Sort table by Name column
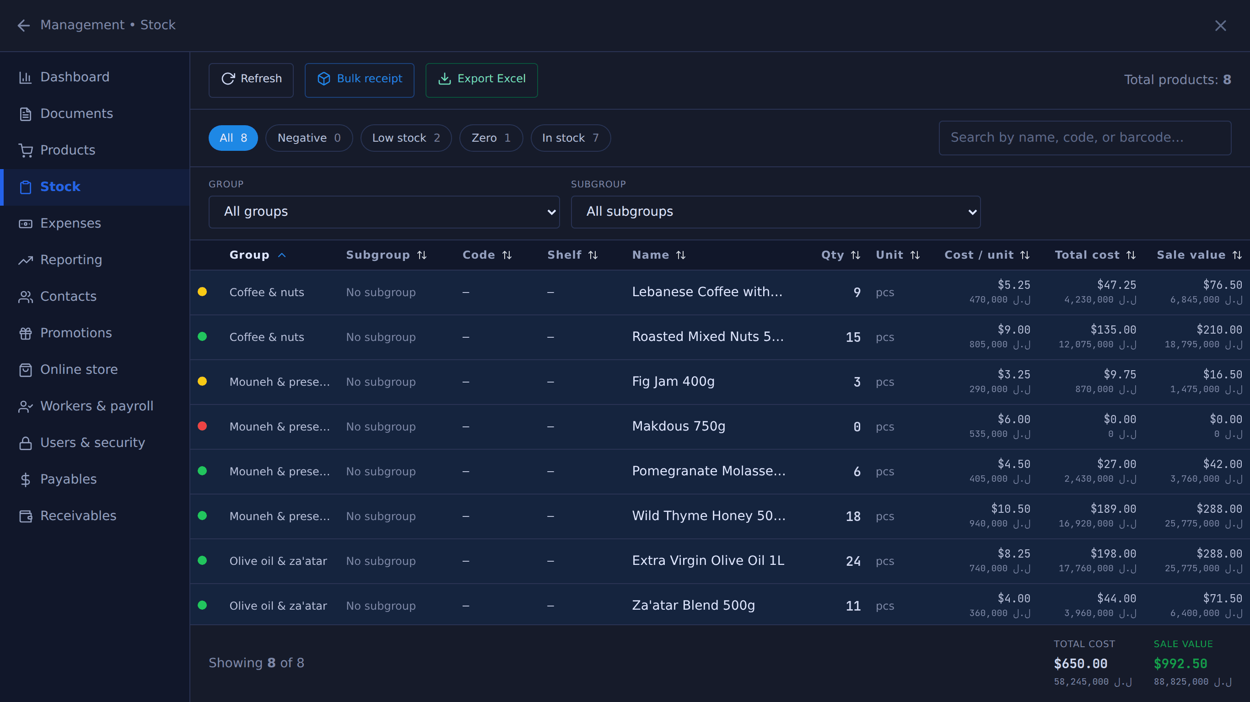Screen dimensions: 1250x702 coord(659,255)
